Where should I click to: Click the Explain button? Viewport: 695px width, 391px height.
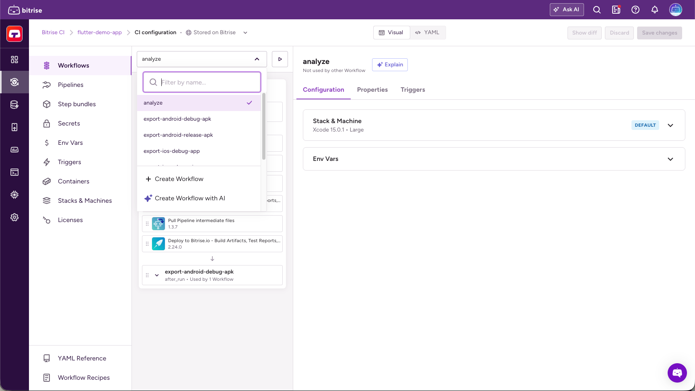(x=390, y=65)
